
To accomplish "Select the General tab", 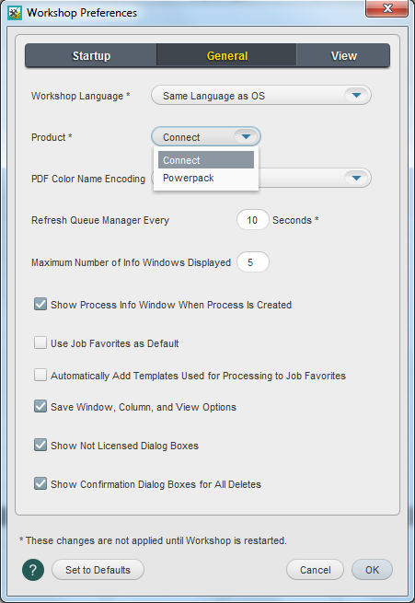I will click(x=226, y=56).
